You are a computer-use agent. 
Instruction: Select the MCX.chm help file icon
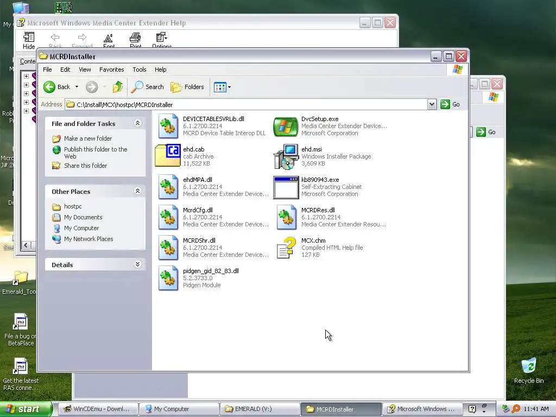pyautogui.click(x=287, y=248)
